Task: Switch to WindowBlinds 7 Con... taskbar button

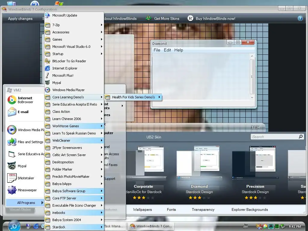Action: coord(151,226)
